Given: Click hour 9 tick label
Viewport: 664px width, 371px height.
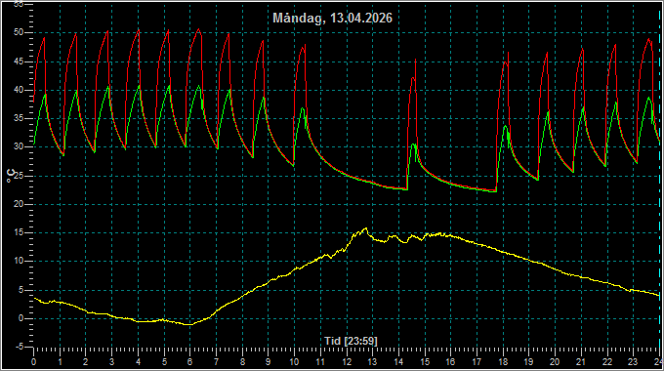Looking at the screenshot, I should point(269,362).
